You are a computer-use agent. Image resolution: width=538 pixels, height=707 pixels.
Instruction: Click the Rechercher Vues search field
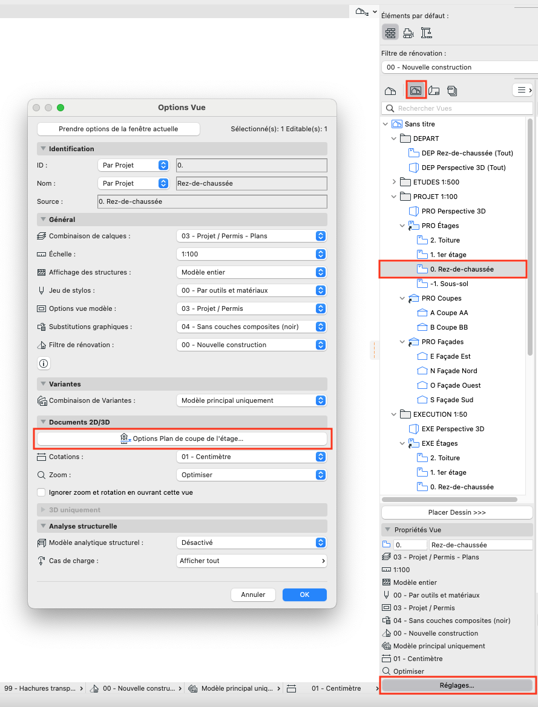tap(457, 108)
